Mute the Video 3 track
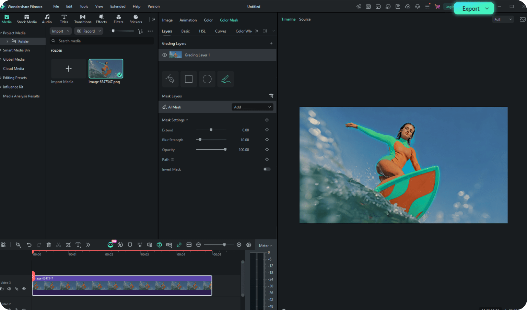The height and width of the screenshot is (310, 527). 9,289
